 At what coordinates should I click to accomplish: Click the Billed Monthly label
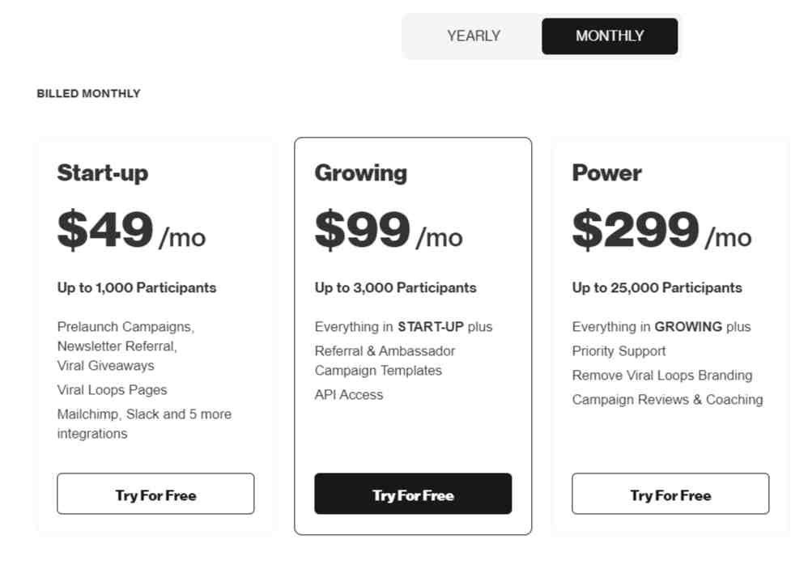pos(88,94)
